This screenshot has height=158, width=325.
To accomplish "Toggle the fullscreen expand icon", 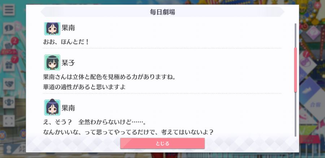I will 9,121.
